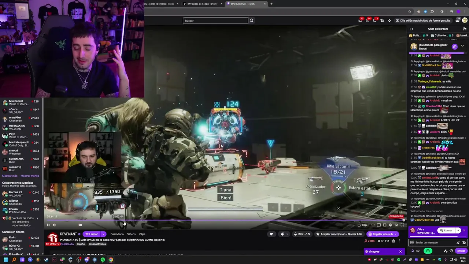
Task: Open shroud channel in sidebar
Action: click(21, 152)
